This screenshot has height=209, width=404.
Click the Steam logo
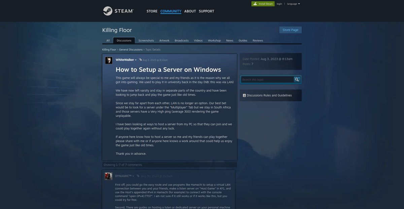pyautogui.click(x=118, y=11)
